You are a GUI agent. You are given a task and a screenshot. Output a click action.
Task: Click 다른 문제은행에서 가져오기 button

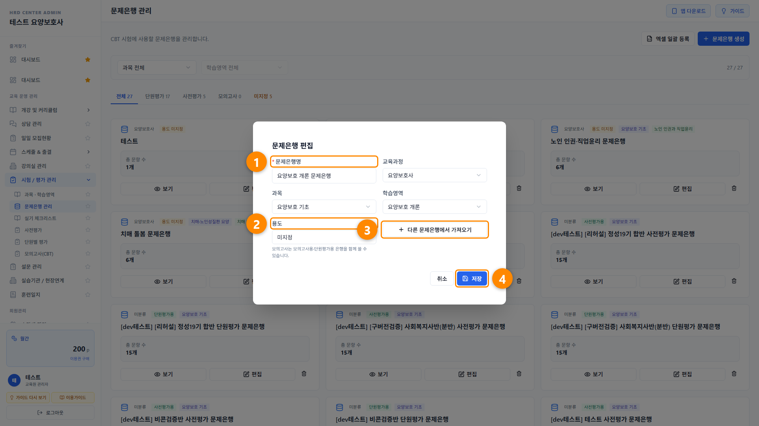tap(435, 230)
